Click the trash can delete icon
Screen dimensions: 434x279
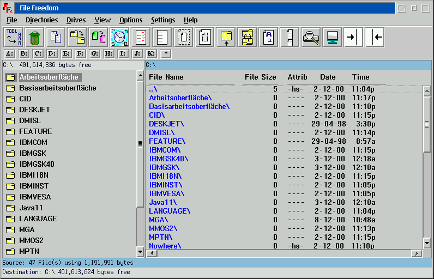[34, 37]
